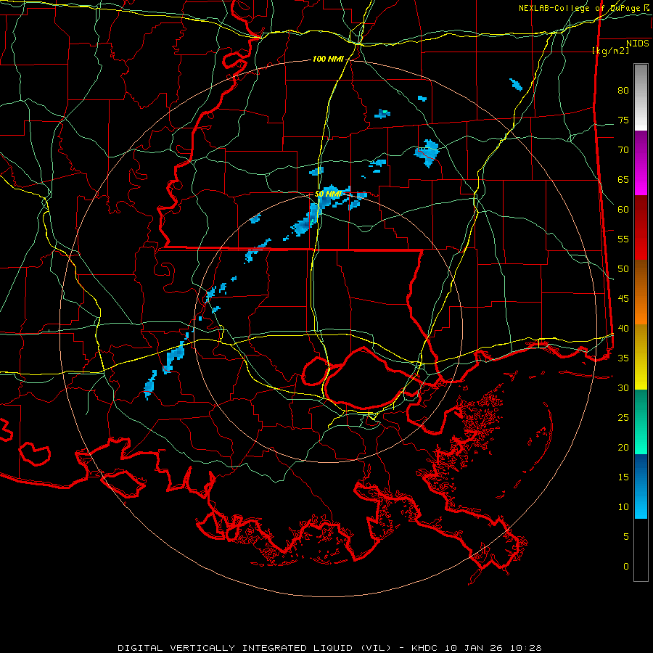This screenshot has width=653, height=653.
Task: Click the white-gray segment of the color bar
Action: 641,97
